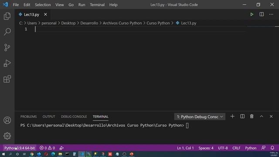Viewport: 279px width, 157px height.
Task: Select language mode Python in status bar
Action: click(x=251, y=148)
